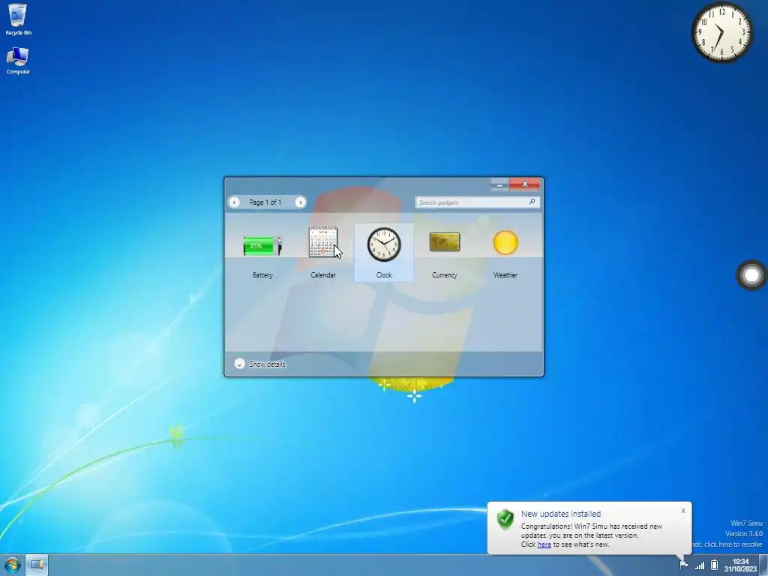The image size is (768, 576).
Task: Select the Battery gadget icon
Action: click(262, 245)
